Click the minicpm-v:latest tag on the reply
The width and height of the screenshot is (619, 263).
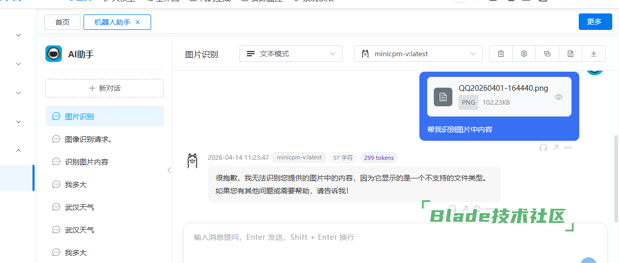click(x=299, y=157)
